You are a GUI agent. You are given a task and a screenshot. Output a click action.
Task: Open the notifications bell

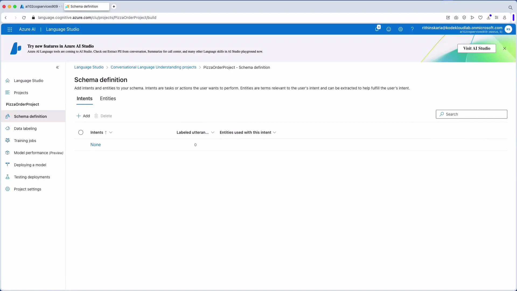(377, 29)
